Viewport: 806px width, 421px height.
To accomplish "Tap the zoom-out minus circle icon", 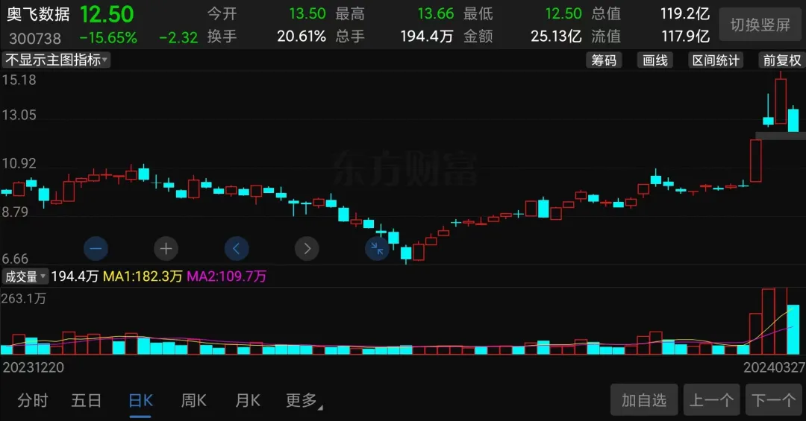I will (96, 249).
